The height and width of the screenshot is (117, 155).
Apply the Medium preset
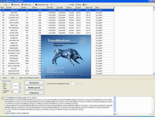point(34,88)
